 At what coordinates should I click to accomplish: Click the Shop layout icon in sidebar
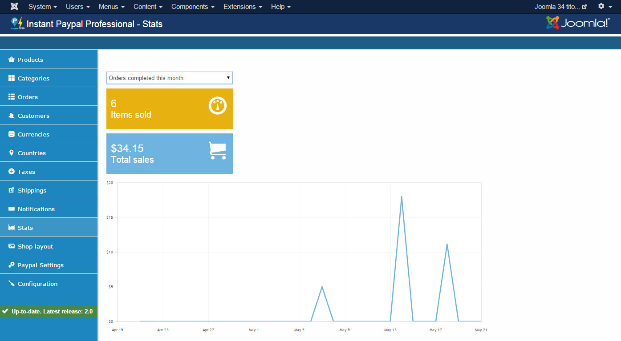point(12,246)
